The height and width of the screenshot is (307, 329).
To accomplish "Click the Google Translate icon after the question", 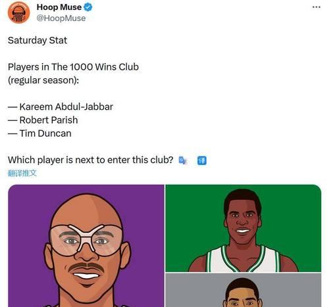I will click(183, 160).
